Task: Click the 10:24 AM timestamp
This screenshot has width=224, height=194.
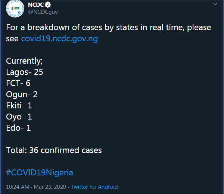Action: pyautogui.click(x=18, y=187)
